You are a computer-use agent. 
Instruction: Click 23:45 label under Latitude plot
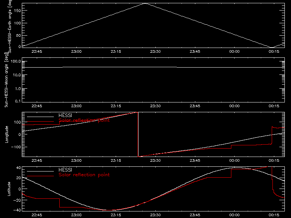pos(195,215)
